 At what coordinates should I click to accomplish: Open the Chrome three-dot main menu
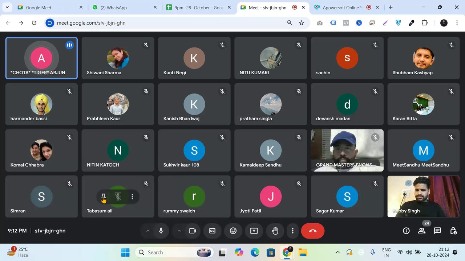coord(457,23)
